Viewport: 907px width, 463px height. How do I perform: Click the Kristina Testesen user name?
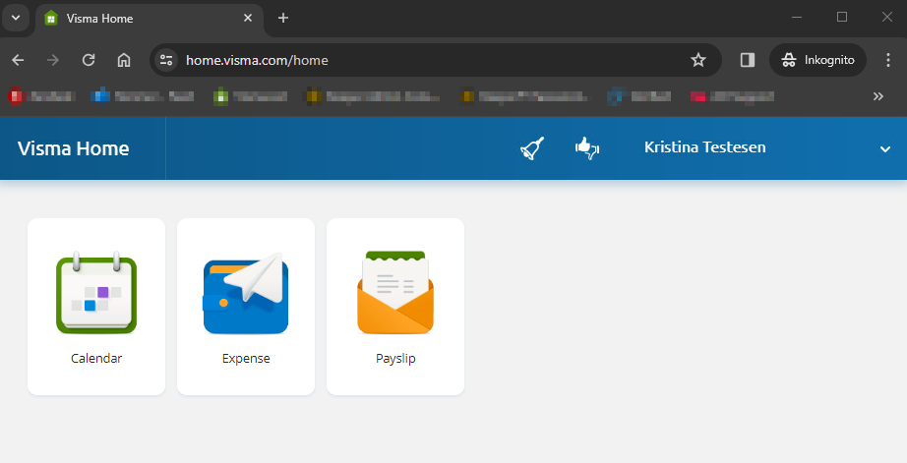(704, 147)
